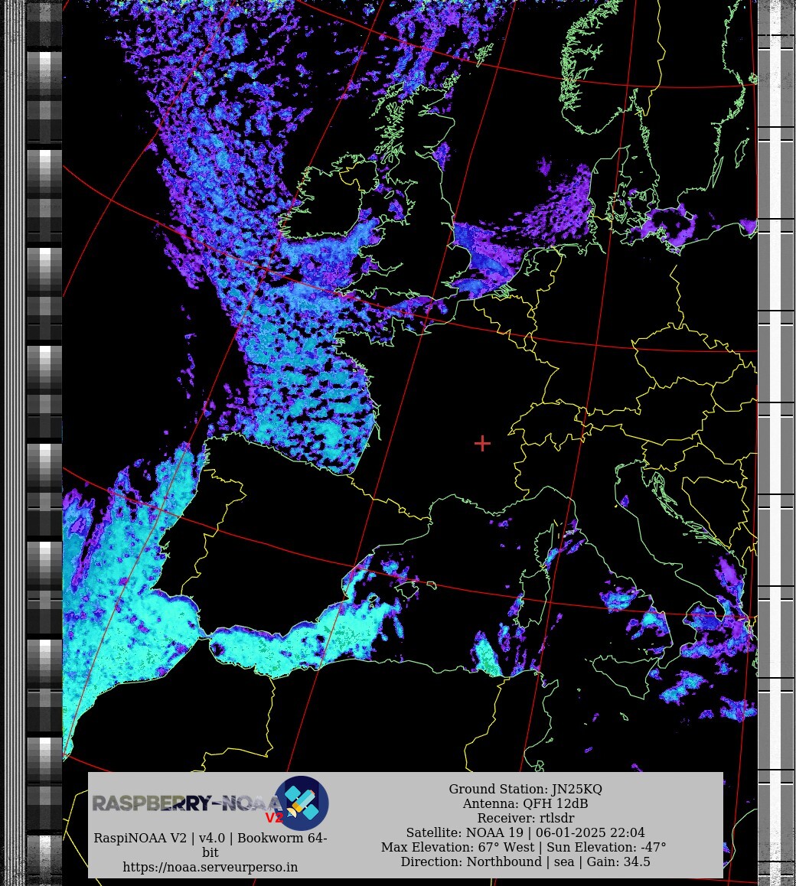Click the Antenna: QFH 12dB line
The width and height of the screenshot is (796, 886).
click(525, 803)
